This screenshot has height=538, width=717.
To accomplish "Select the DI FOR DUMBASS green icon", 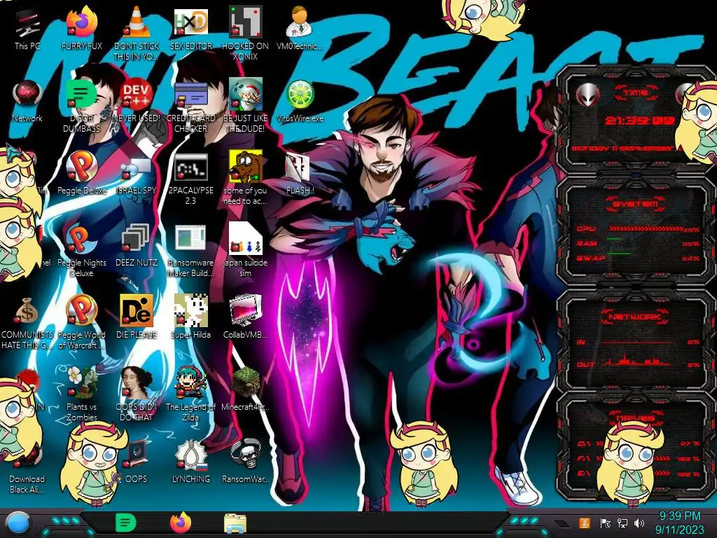I will click(x=81, y=106).
